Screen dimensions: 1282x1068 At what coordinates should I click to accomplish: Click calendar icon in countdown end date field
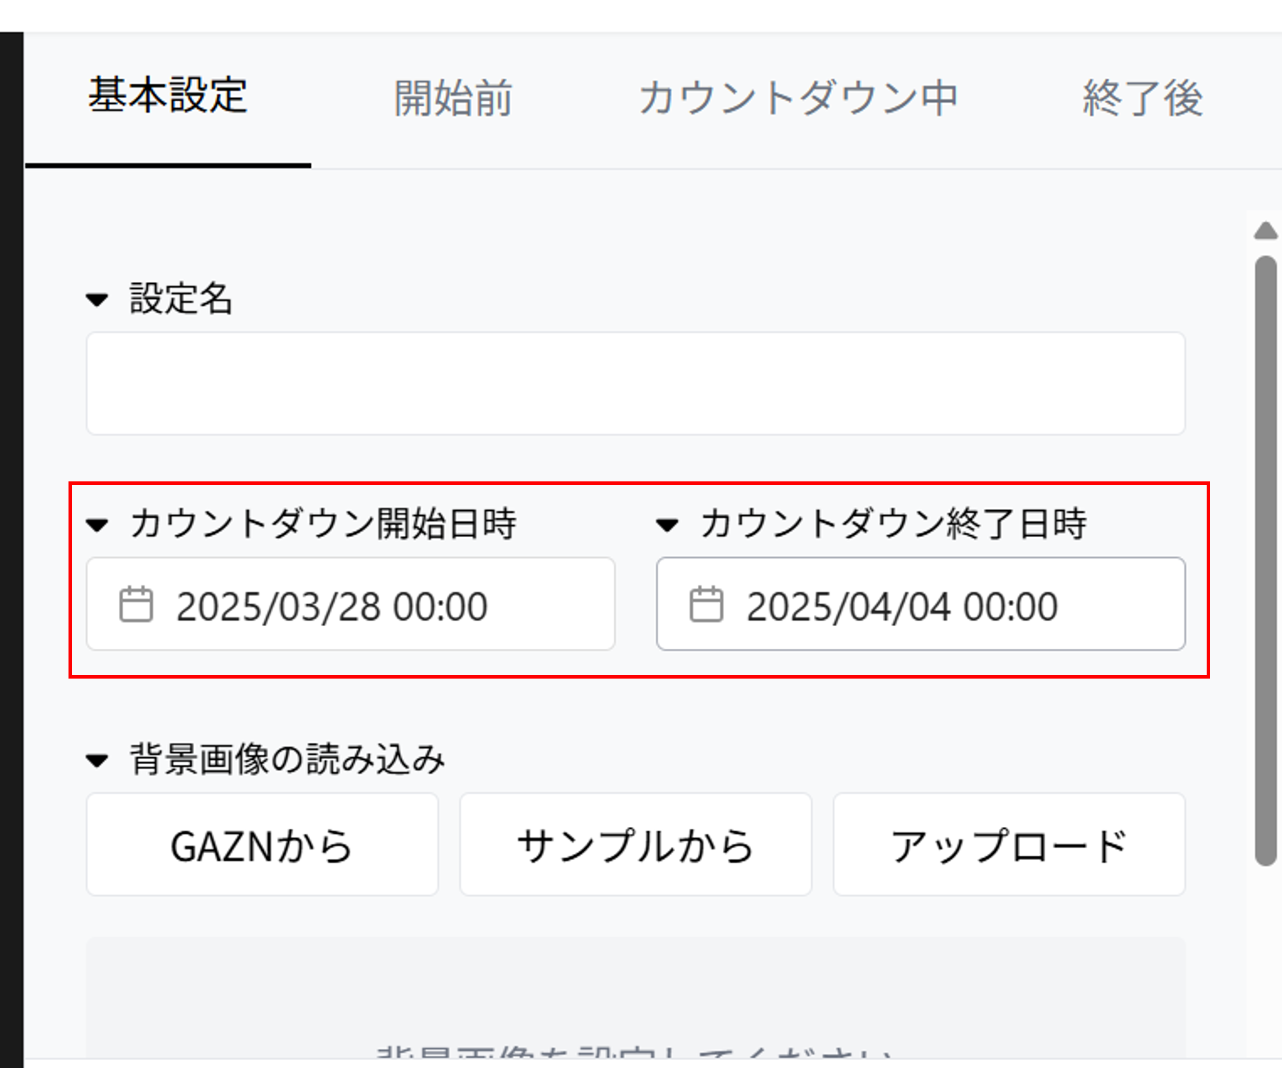pos(706,604)
